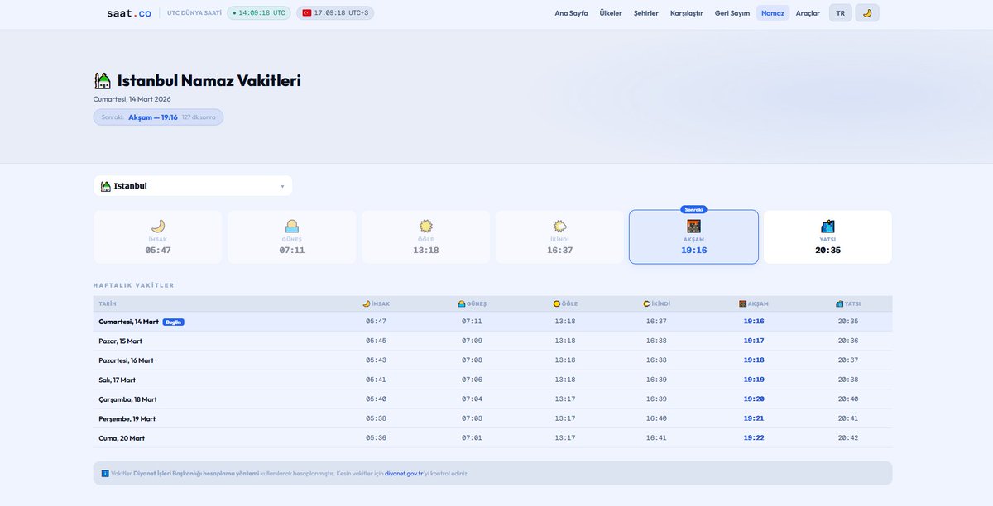
Task: Click Güneş card time 07:11
Action: (x=292, y=250)
